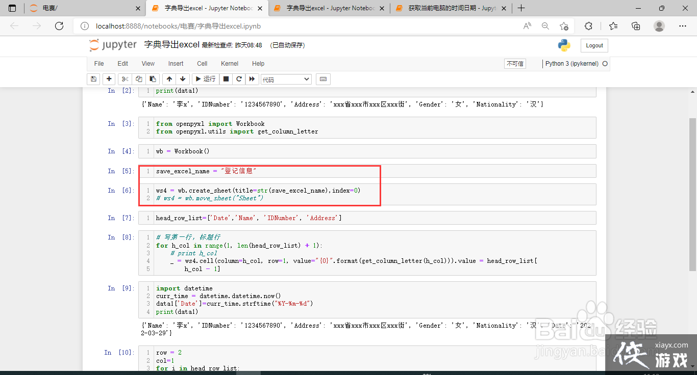Viewport: 697px width, 375px height.
Task: Close the 获取当前电脑的时间日期 tab
Action: click(x=504, y=8)
